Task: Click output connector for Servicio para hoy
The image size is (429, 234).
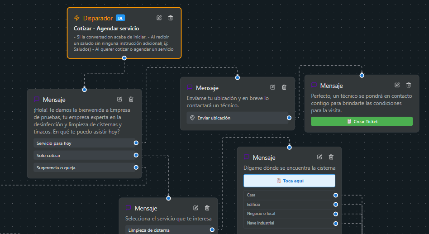Action: 136,143
